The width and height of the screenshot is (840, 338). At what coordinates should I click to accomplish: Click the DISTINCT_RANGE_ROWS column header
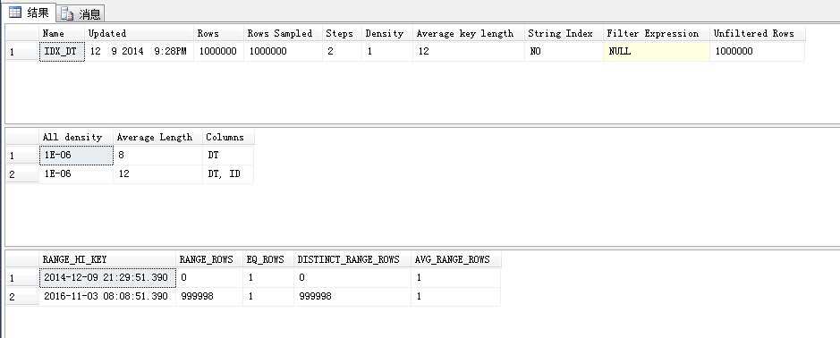pyautogui.click(x=352, y=259)
